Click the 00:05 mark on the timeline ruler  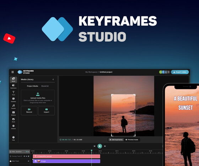click(66, 151)
